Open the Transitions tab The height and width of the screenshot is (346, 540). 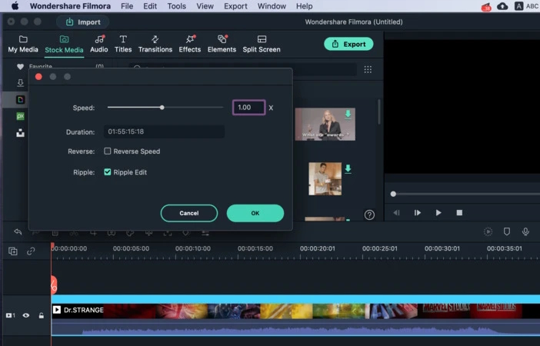155,44
